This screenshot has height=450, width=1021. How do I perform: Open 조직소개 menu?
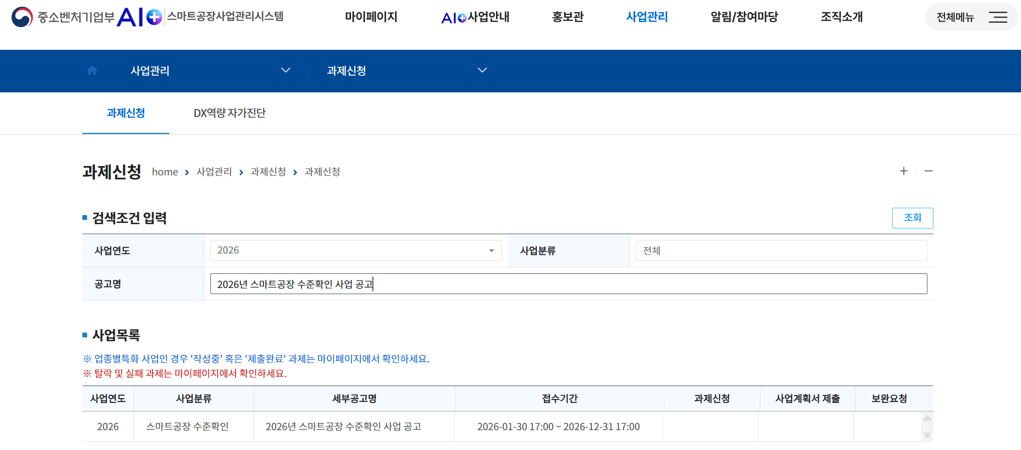click(841, 17)
